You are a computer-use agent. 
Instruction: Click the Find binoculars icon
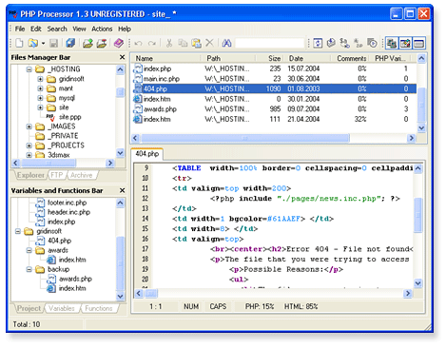click(226, 43)
